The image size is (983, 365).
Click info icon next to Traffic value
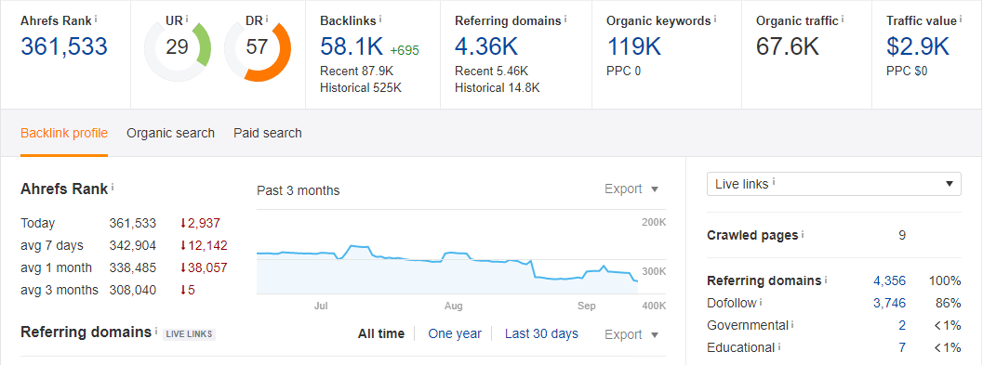pyautogui.click(x=961, y=20)
